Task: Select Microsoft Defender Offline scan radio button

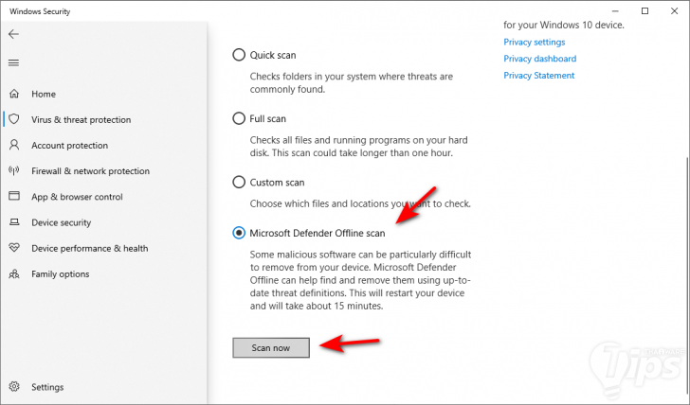Action: [239, 233]
